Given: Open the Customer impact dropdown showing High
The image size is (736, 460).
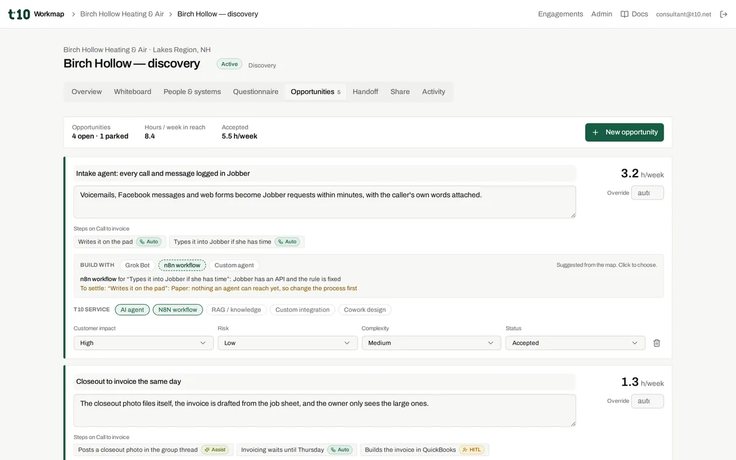Looking at the screenshot, I should [144, 343].
